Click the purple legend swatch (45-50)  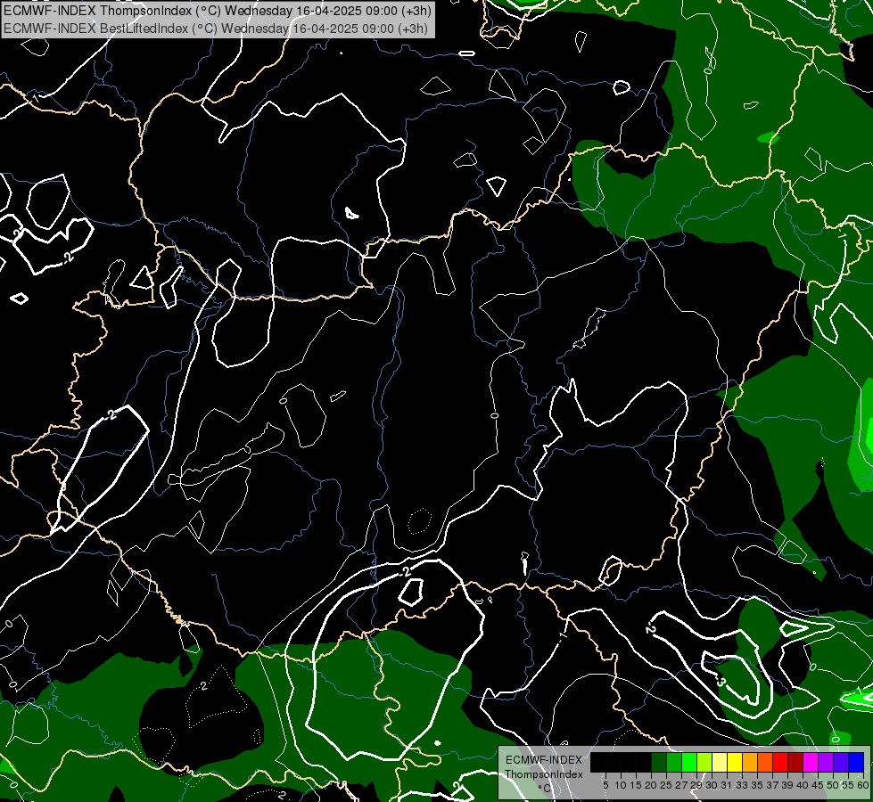(826, 762)
